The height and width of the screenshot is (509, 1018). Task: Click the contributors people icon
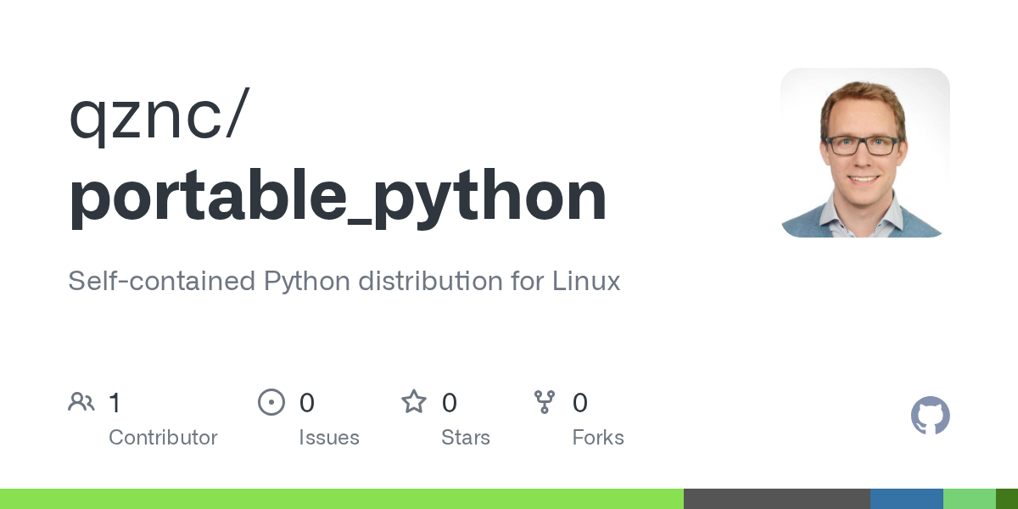(x=81, y=402)
